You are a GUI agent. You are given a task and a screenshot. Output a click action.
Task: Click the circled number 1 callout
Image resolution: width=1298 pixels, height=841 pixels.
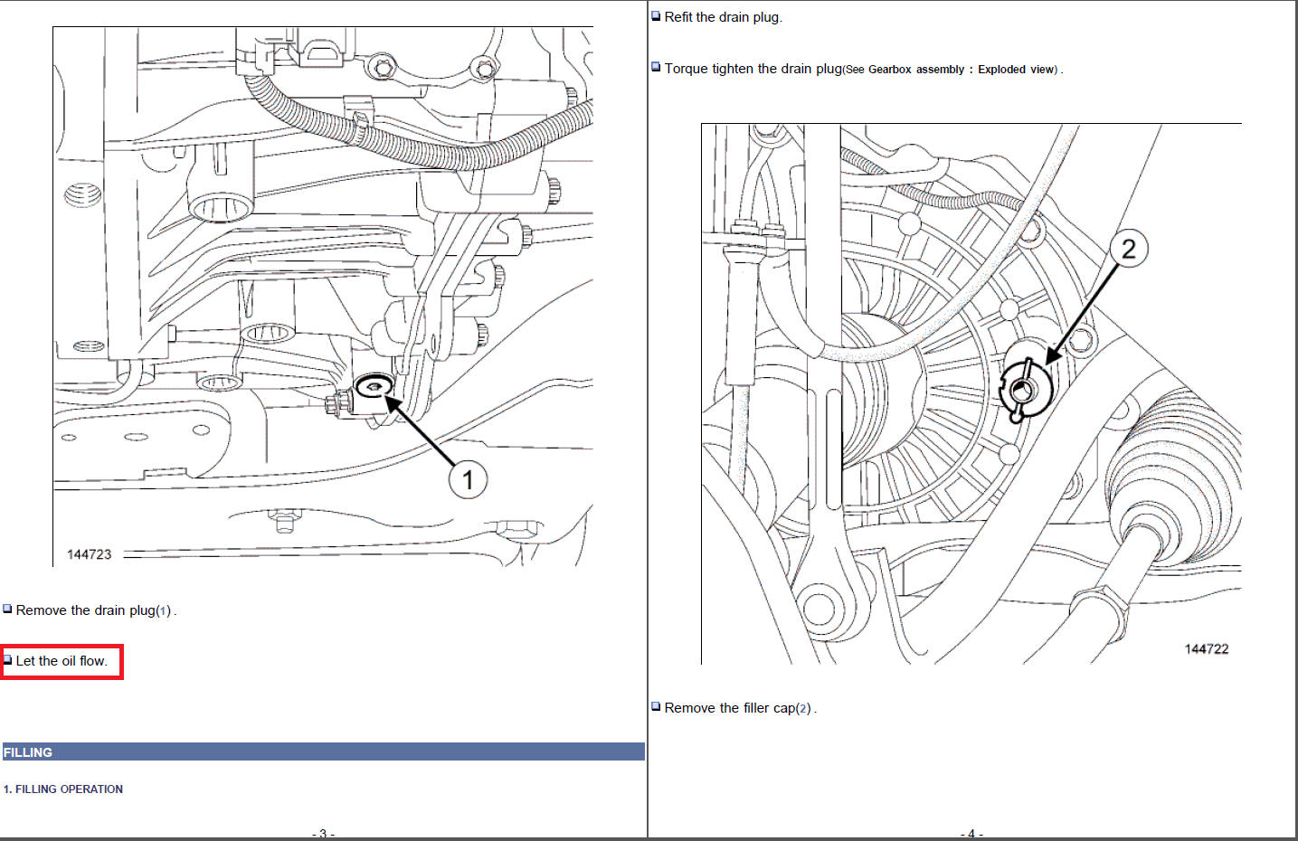(468, 479)
